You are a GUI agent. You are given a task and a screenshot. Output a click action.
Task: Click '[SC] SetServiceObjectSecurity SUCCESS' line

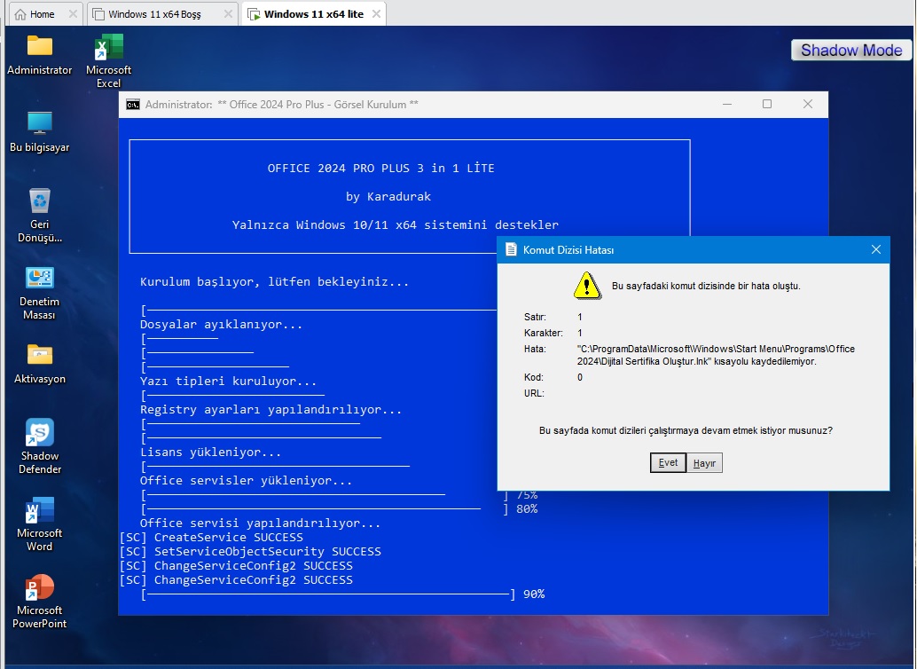[x=250, y=551]
